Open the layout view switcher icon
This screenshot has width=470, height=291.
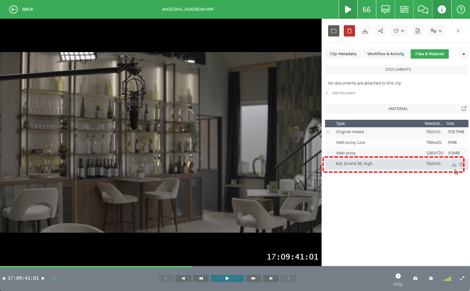click(x=404, y=9)
